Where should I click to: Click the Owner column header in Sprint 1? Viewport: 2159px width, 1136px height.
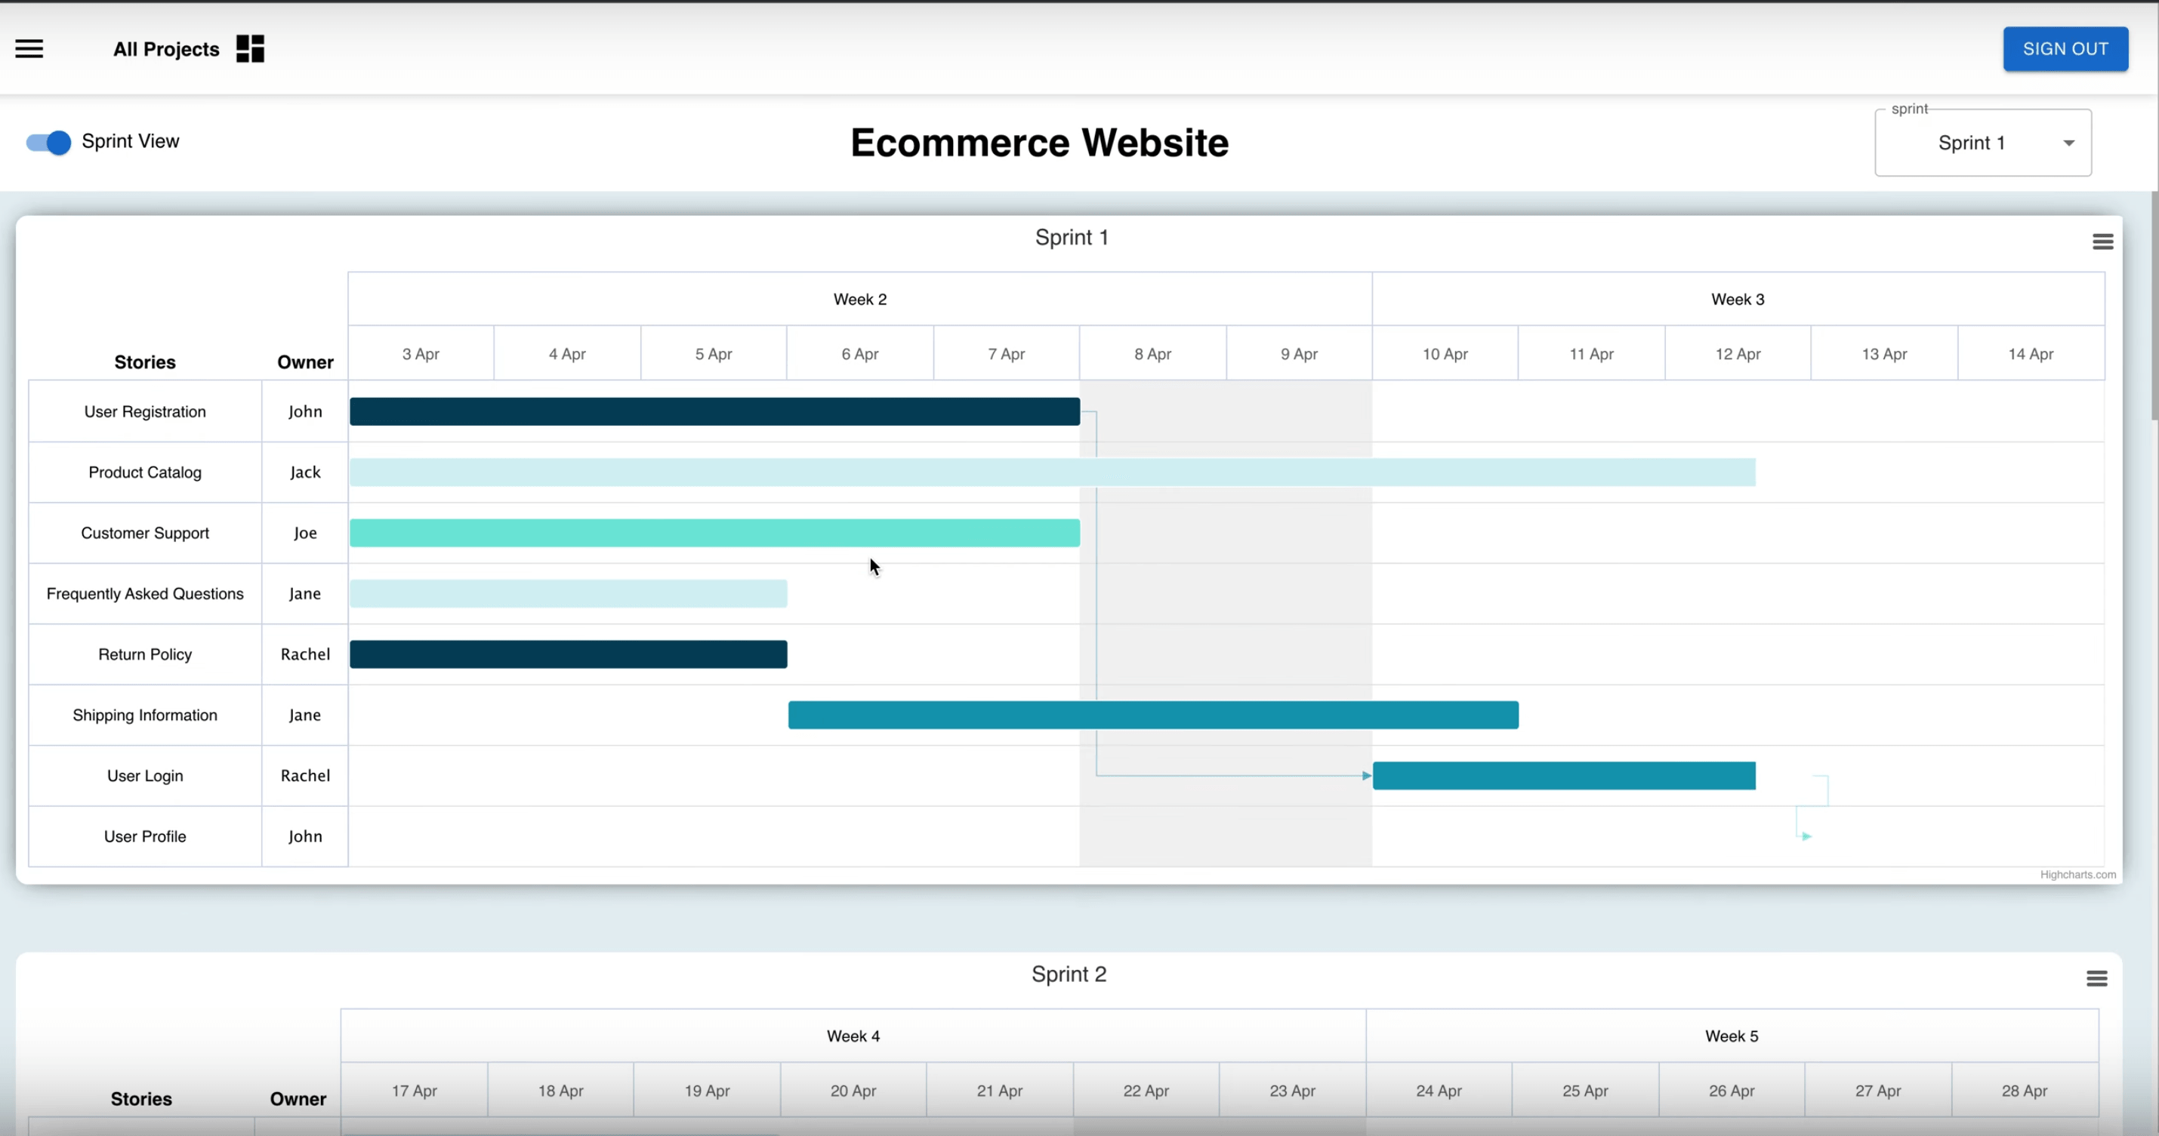click(x=305, y=362)
